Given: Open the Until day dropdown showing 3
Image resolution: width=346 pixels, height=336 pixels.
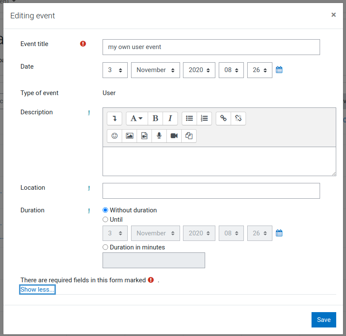Looking at the screenshot, I should (x=115, y=233).
